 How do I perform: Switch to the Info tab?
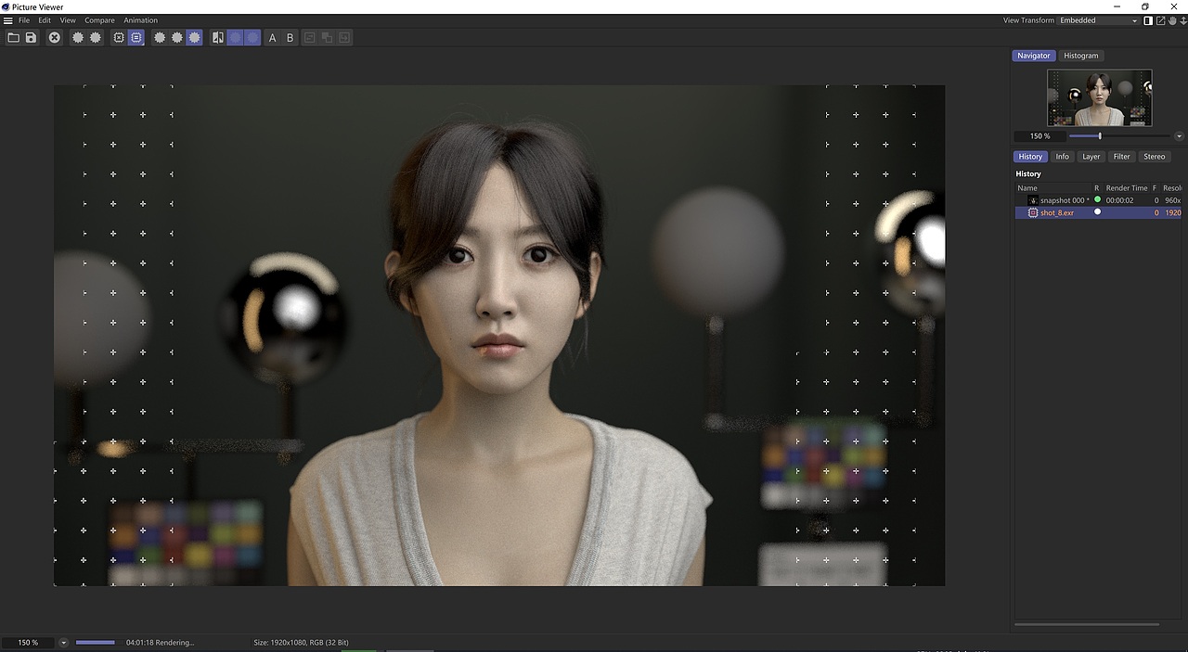point(1062,157)
